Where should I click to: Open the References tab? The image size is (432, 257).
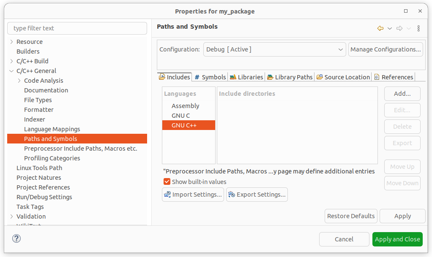[394, 77]
